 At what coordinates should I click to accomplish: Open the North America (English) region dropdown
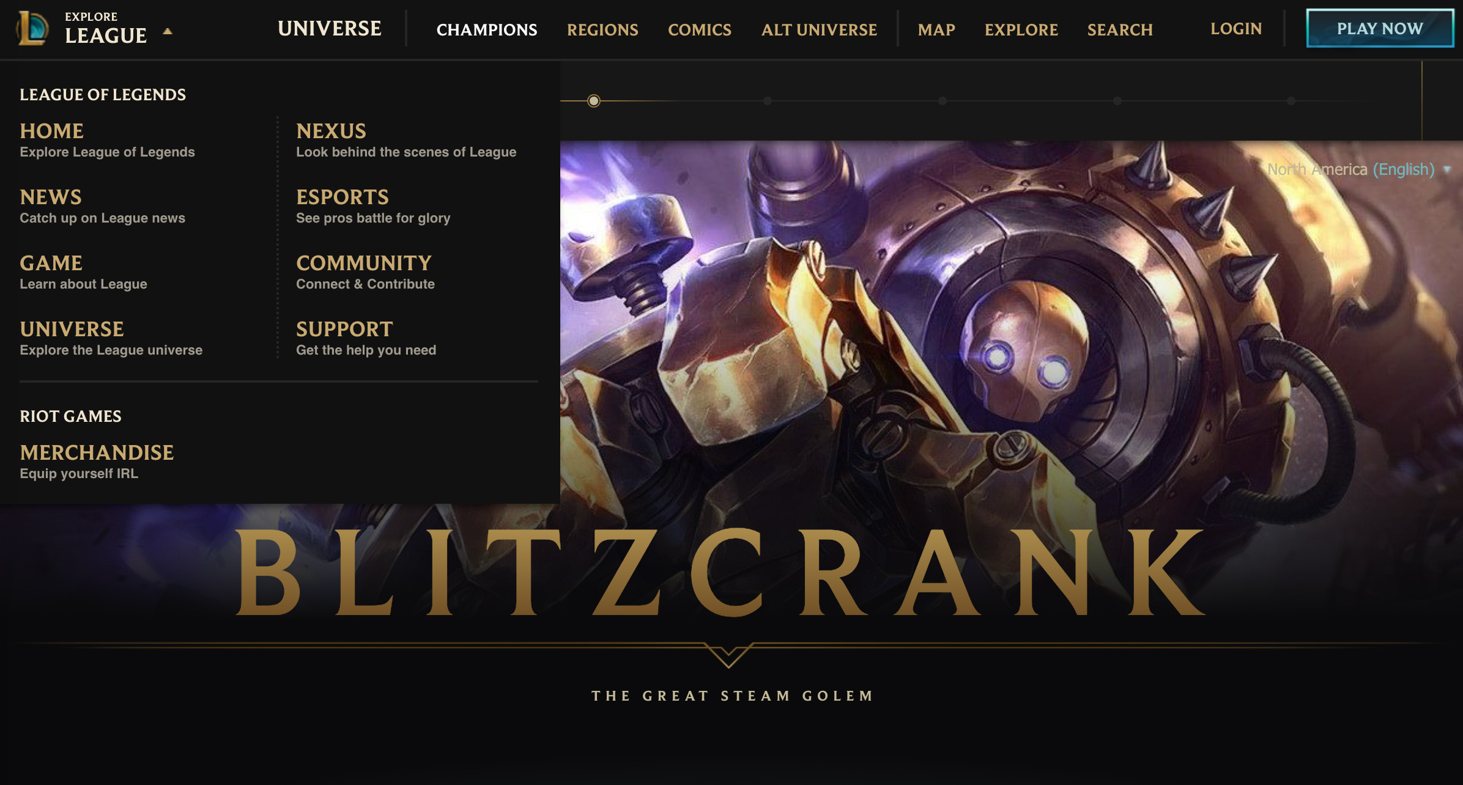(1358, 169)
